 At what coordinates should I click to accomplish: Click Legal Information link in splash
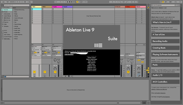69,54
